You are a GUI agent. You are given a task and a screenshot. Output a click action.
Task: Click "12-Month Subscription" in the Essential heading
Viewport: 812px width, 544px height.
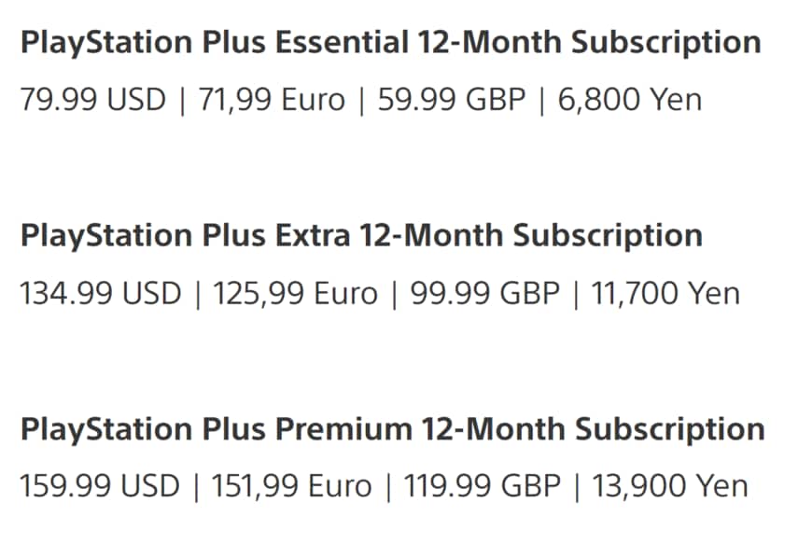point(589,43)
